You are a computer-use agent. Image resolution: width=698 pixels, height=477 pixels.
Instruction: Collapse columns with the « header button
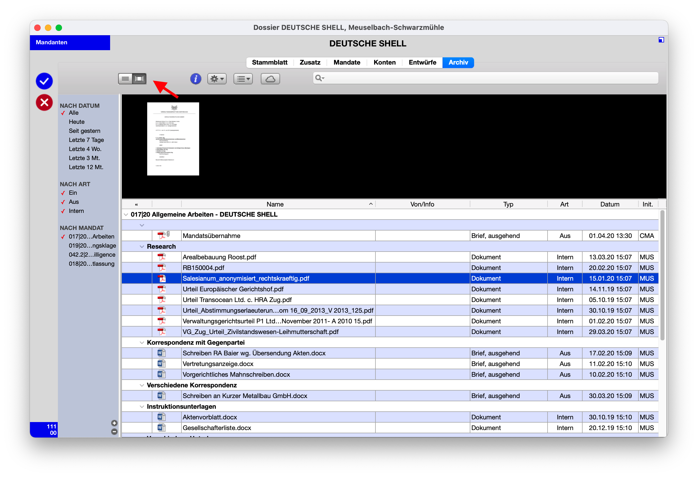click(136, 204)
